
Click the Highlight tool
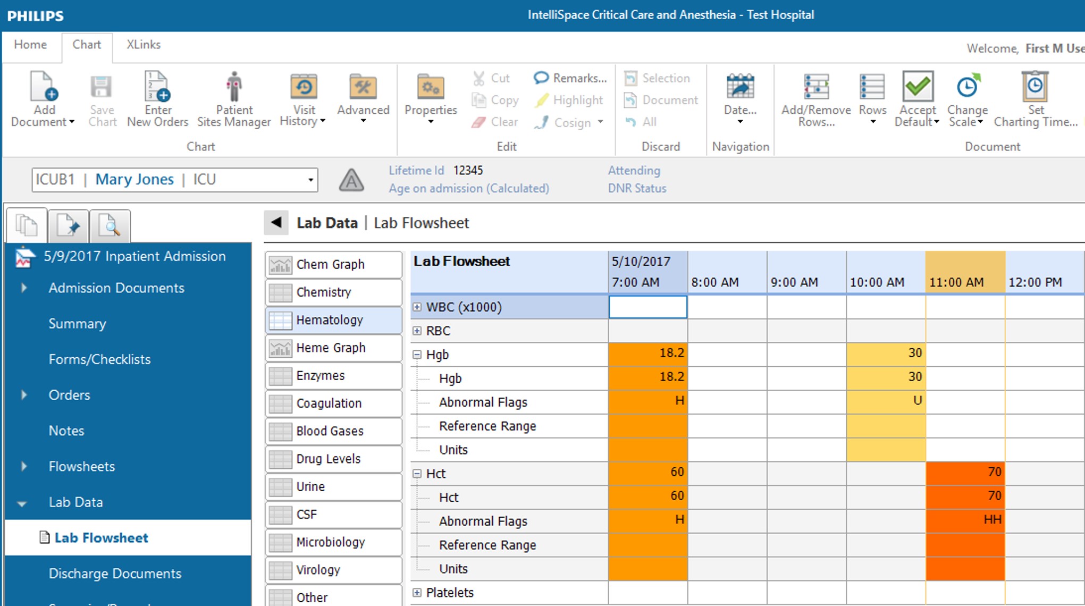[569, 100]
